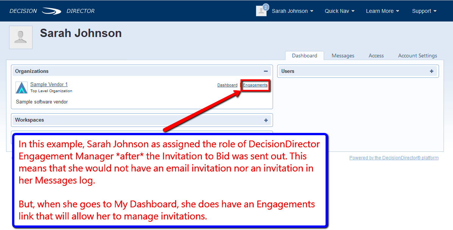Expand the Users panel

[431, 71]
